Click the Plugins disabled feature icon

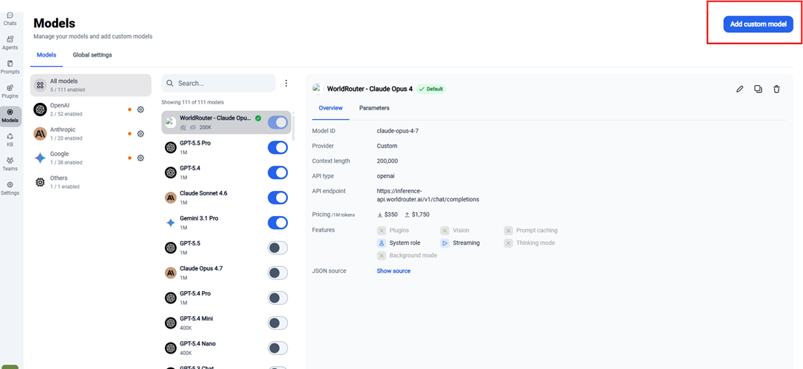click(382, 231)
